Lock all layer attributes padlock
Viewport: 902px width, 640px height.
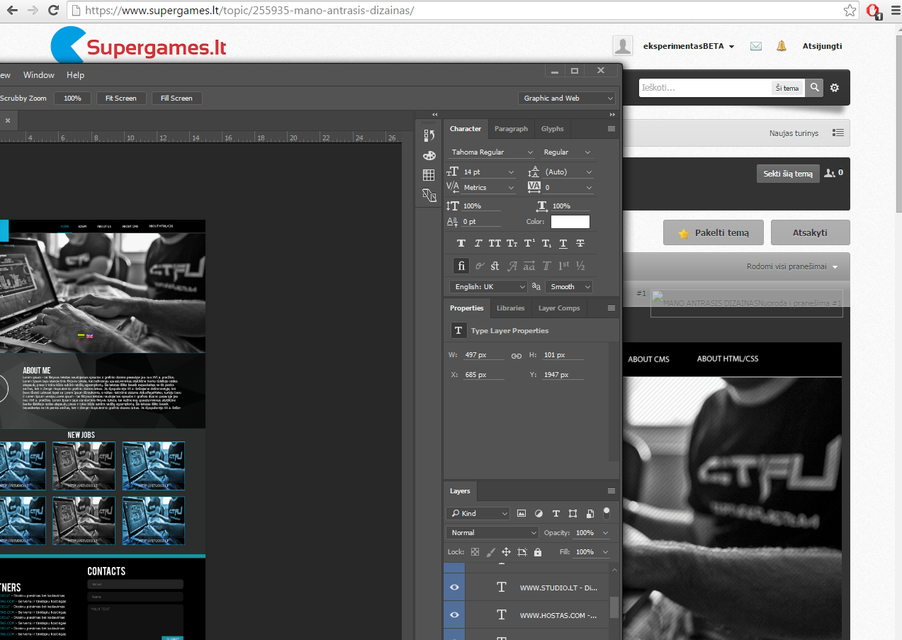tap(537, 551)
